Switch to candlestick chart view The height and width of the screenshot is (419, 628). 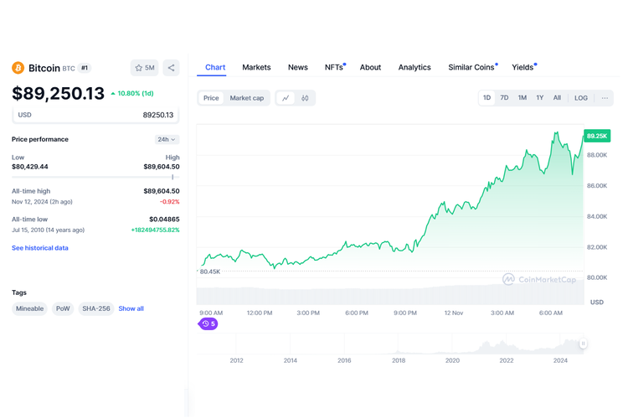pyautogui.click(x=305, y=98)
